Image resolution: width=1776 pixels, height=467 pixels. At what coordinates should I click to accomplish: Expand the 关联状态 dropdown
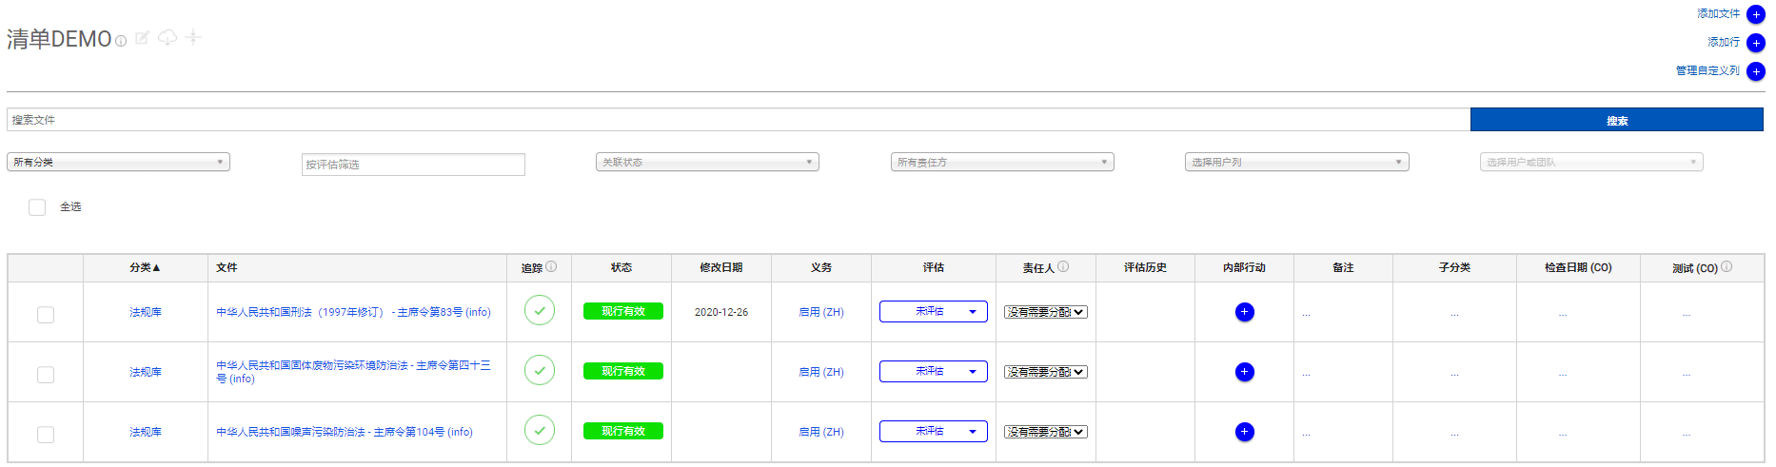[707, 163]
